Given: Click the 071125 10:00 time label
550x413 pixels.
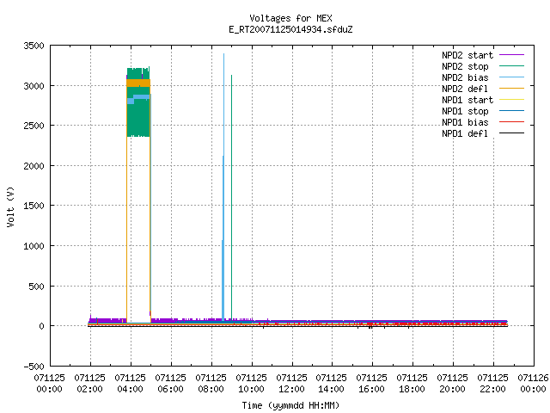Looking at the screenshot, I should click(x=251, y=383).
